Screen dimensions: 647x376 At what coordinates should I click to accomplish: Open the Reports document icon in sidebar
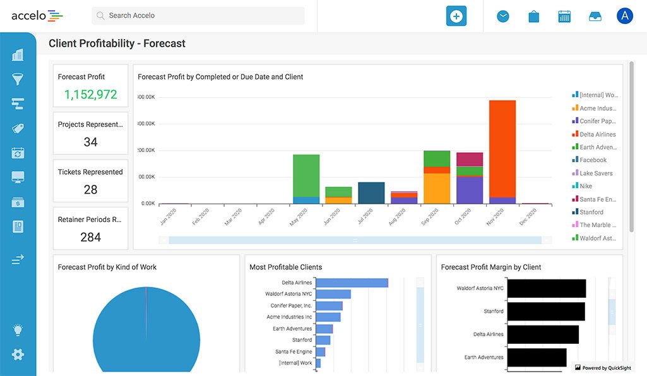[x=18, y=226]
